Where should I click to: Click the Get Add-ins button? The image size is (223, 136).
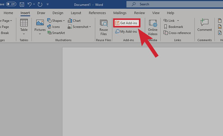(127, 23)
